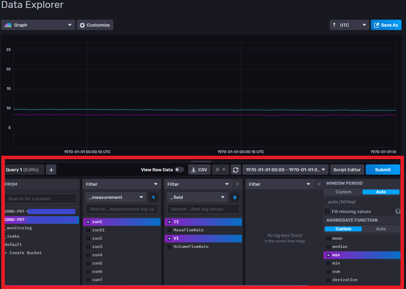
Task: Expand the time range dropdown
Action: [285, 170]
